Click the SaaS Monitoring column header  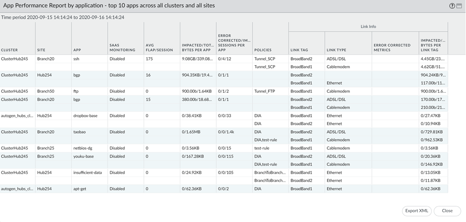pyautogui.click(x=122, y=47)
